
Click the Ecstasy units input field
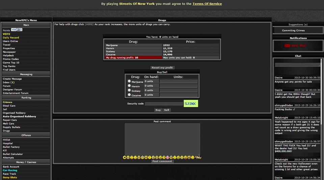[x=178, y=90]
